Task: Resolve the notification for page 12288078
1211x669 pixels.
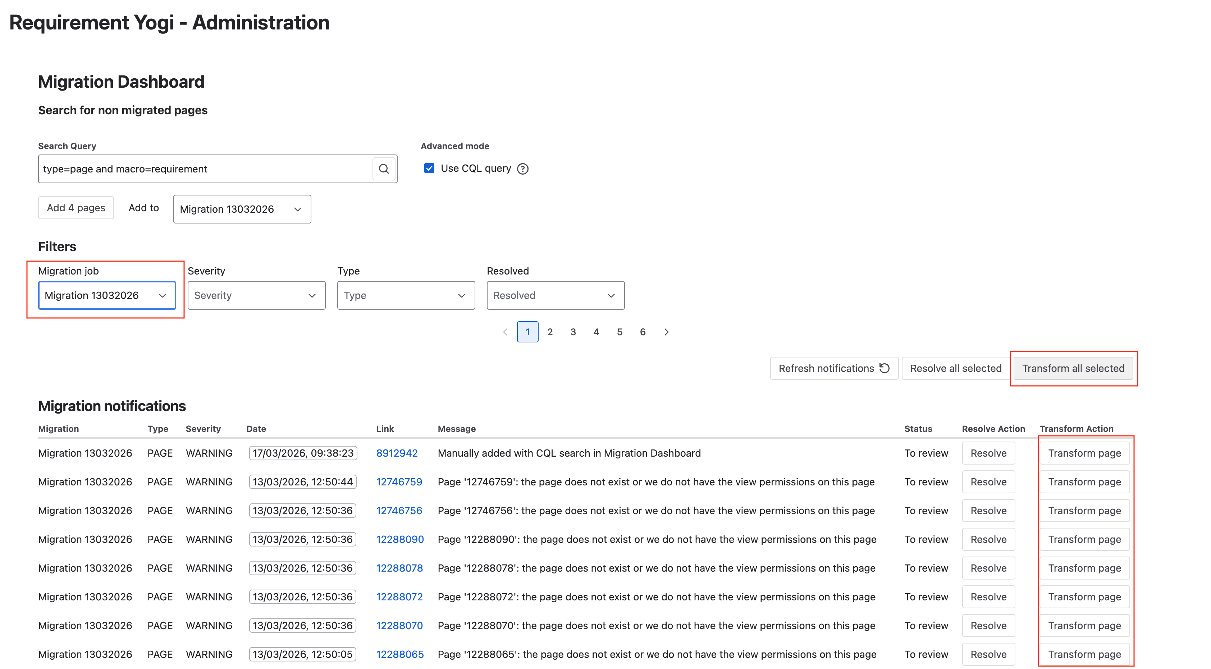Action: 988,568
